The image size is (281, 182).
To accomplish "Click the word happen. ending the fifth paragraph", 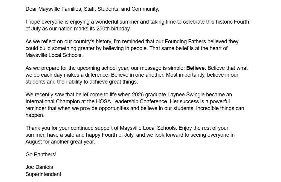I will (35, 115).
